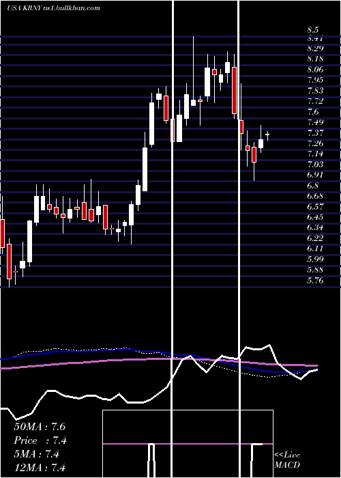Select the 12MA : 7.4 legend entry

coord(40,468)
